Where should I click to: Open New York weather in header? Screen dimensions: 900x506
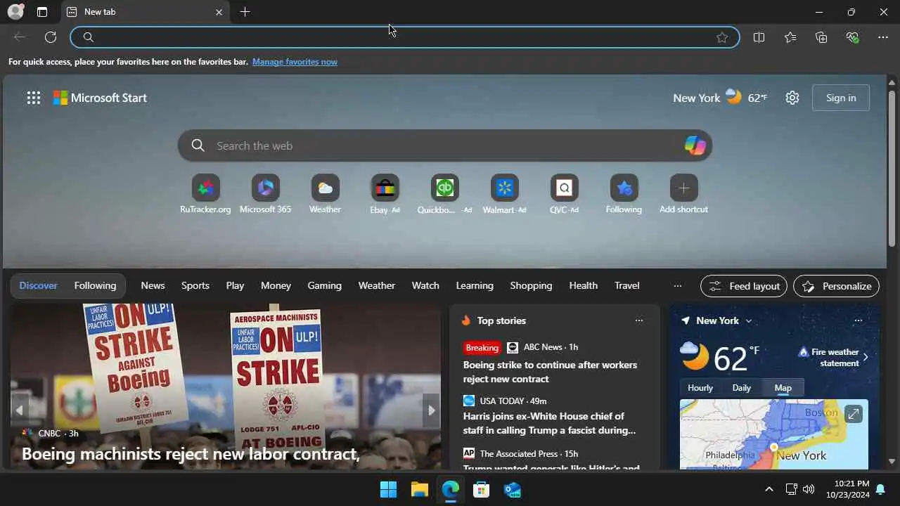click(720, 98)
